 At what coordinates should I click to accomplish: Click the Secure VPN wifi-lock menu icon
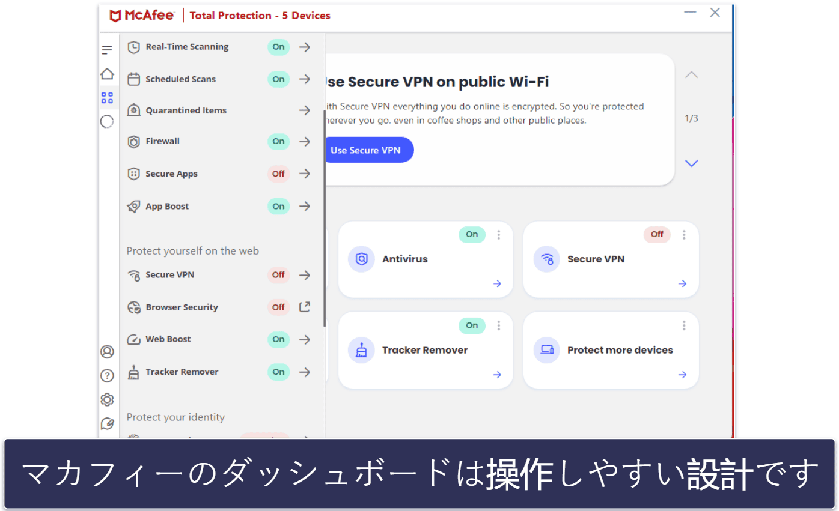[x=134, y=275]
